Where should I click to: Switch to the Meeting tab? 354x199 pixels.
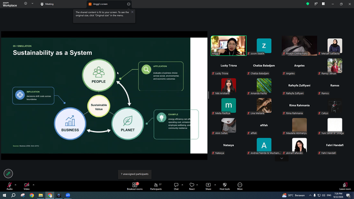(47, 4)
